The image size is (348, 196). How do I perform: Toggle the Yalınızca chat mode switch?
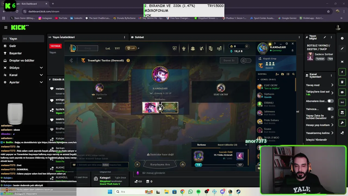[x=330, y=109]
